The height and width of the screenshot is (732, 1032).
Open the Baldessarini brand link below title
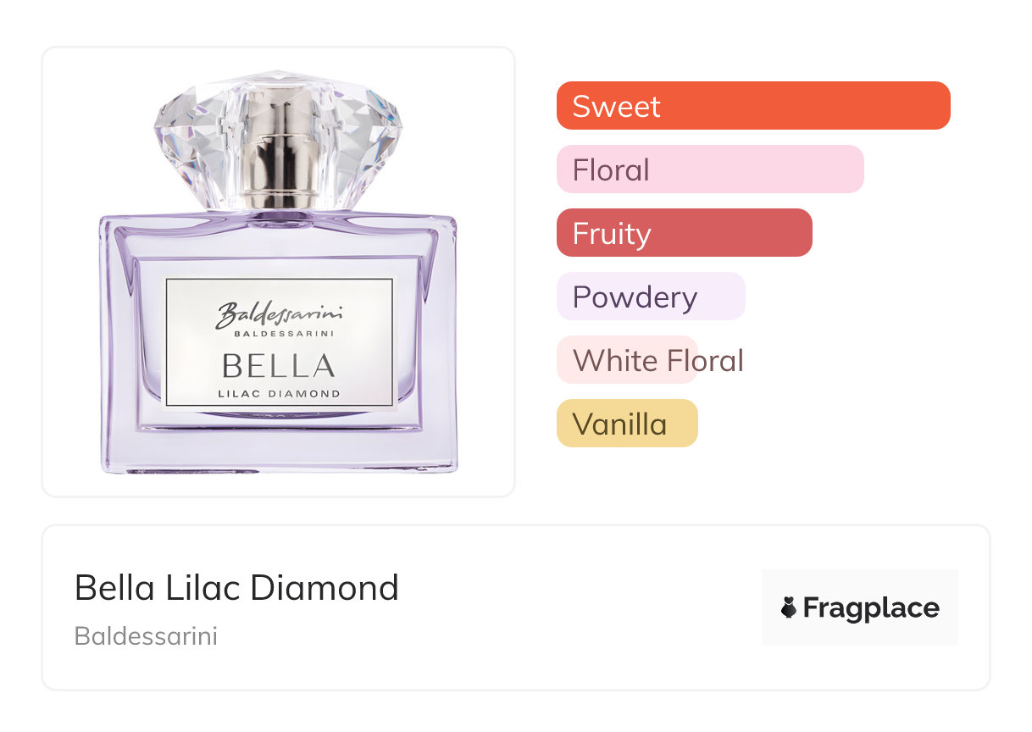pos(146,636)
